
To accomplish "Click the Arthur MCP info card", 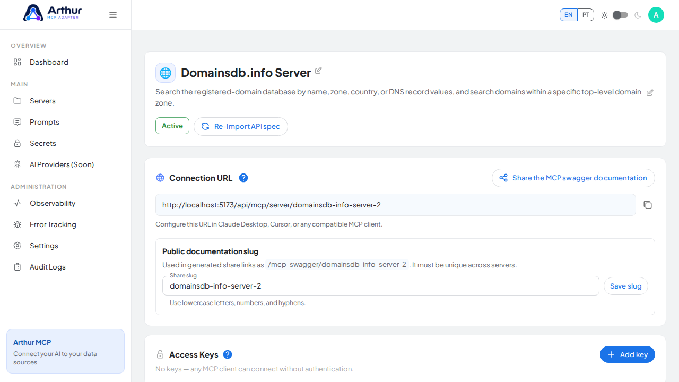I will pos(65,351).
